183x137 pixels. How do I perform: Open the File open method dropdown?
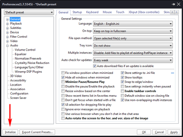coord(133,38)
